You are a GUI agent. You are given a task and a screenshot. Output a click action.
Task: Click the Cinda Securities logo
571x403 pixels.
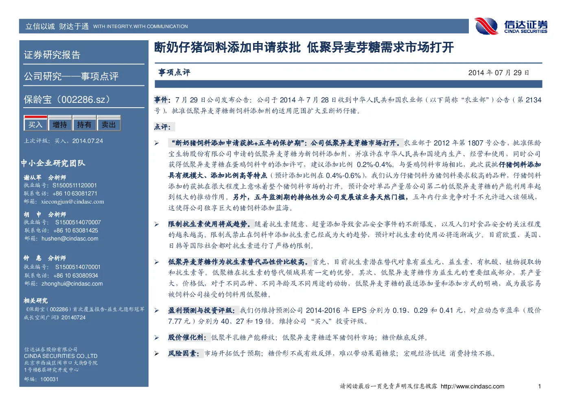(511, 26)
